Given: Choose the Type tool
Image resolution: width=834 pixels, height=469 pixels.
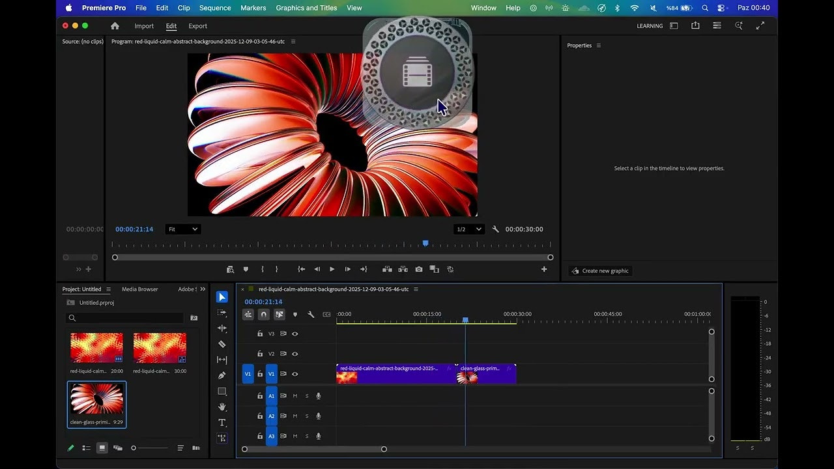Looking at the screenshot, I should click(222, 423).
